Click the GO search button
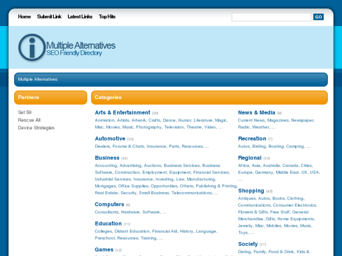 (318, 17)
